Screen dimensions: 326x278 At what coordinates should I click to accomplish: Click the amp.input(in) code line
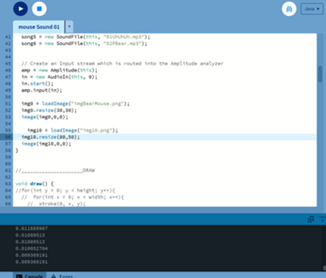point(41,91)
